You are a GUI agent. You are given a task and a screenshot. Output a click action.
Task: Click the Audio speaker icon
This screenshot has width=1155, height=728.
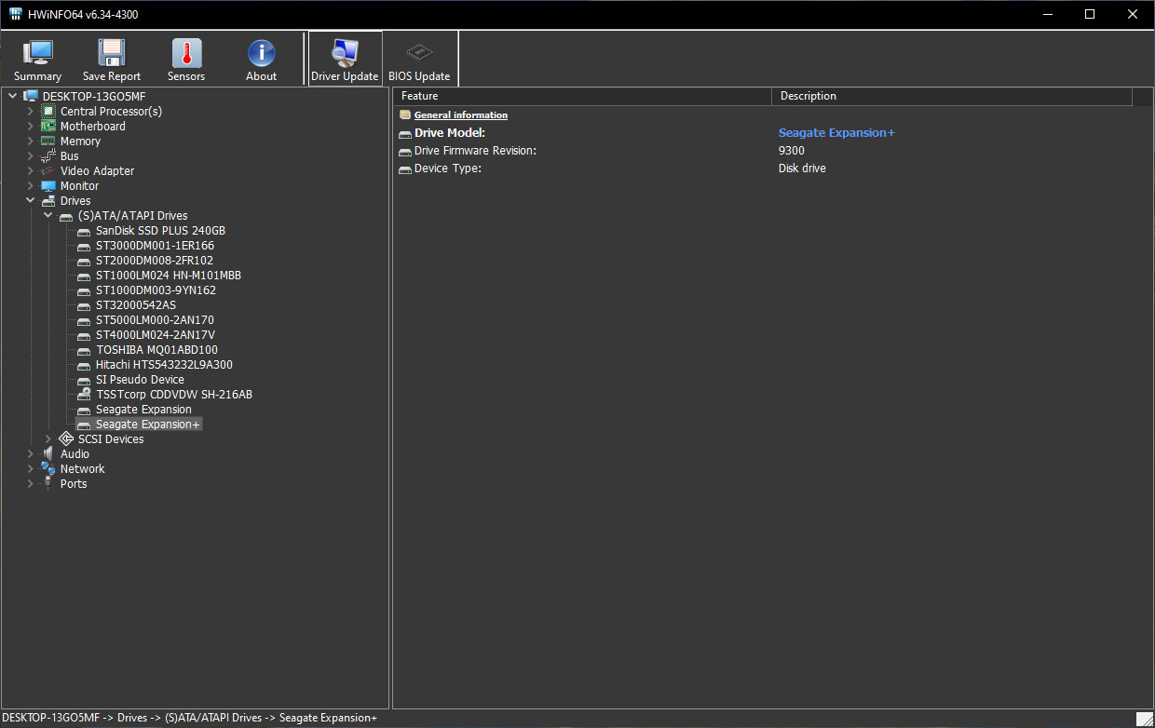tap(48, 454)
